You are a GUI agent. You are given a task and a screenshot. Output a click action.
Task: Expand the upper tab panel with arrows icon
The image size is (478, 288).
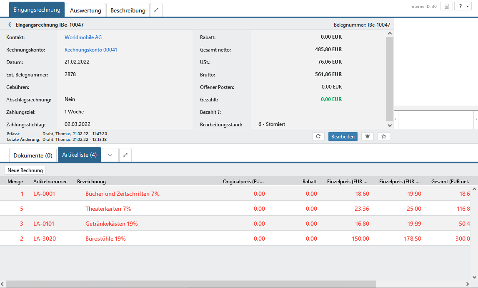coord(156,10)
